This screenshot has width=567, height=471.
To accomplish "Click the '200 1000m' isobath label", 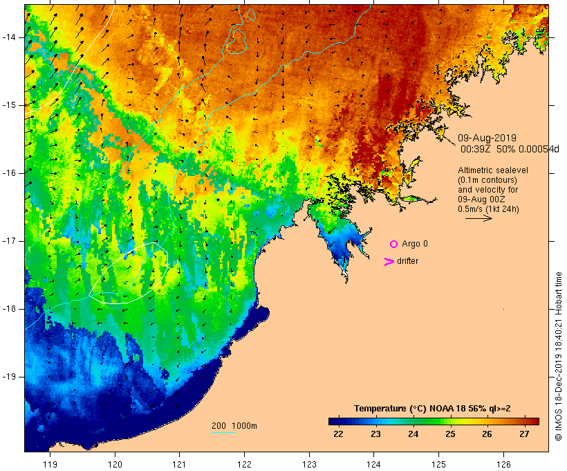I will click(x=234, y=426).
